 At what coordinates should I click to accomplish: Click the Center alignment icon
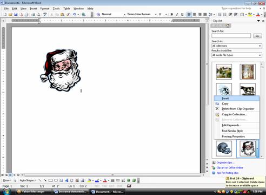coord(194,14)
